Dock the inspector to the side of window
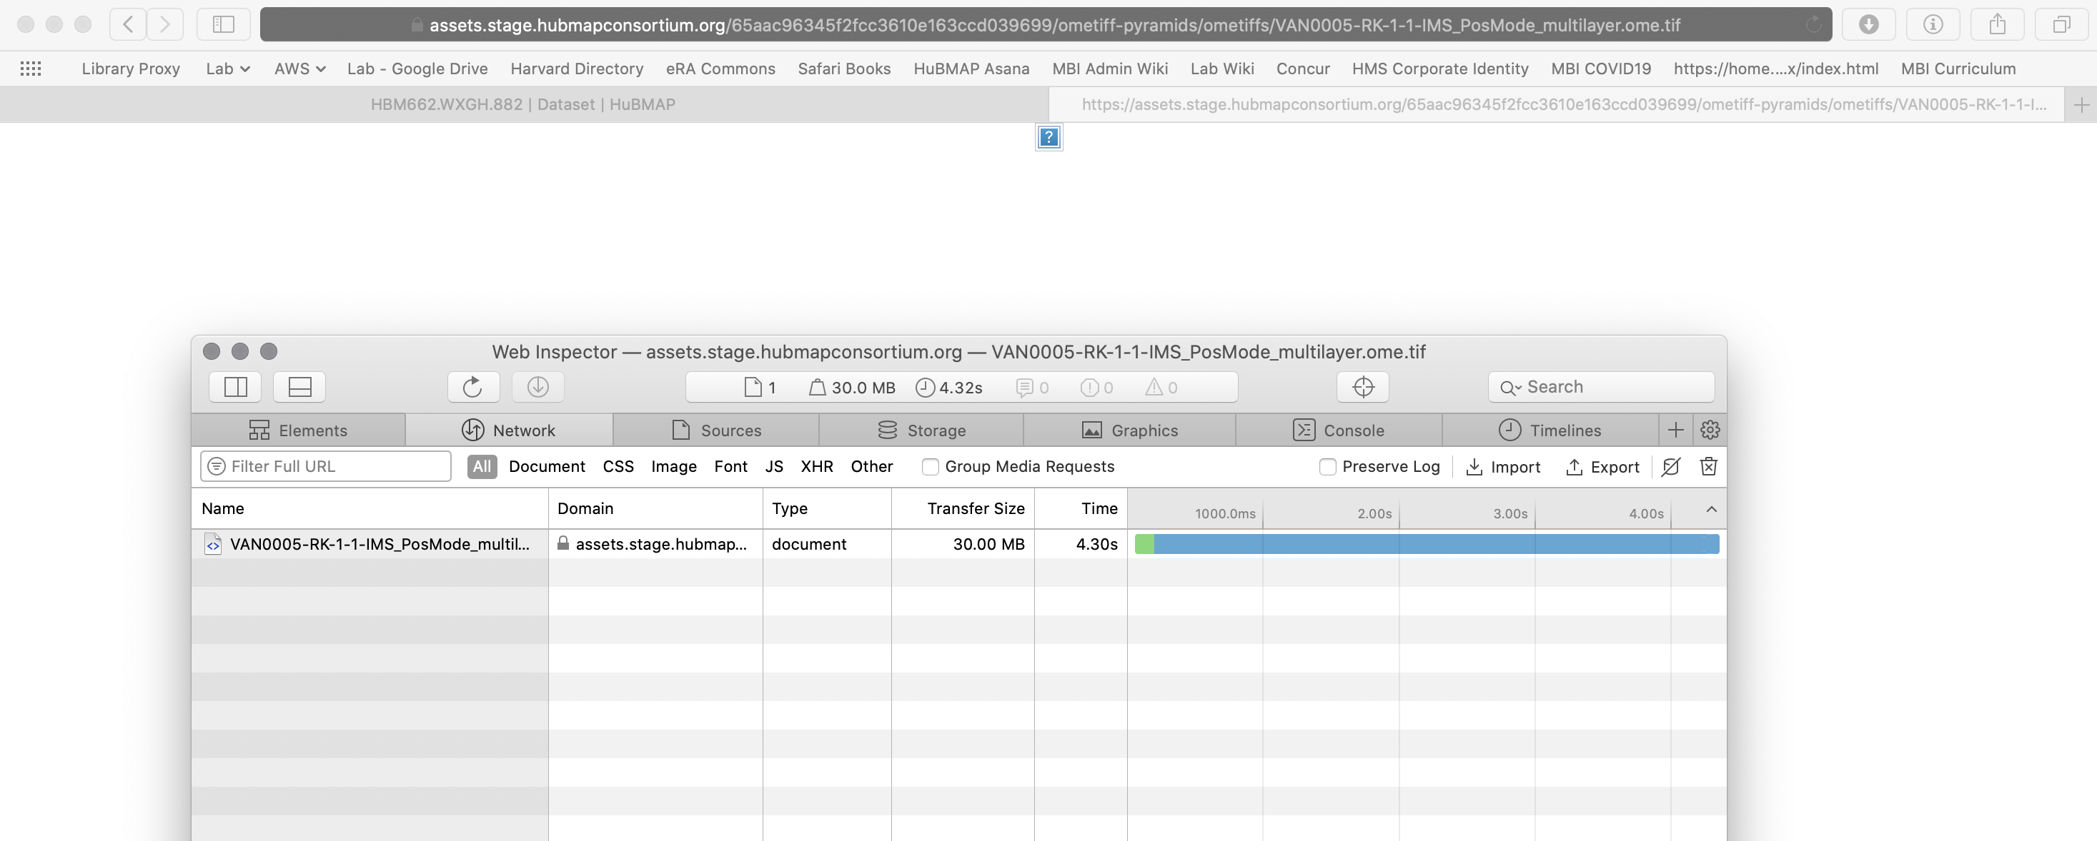The image size is (2097, 841). click(234, 386)
